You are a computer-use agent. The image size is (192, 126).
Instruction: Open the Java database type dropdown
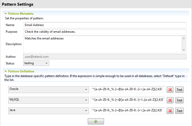tap(48, 111)
